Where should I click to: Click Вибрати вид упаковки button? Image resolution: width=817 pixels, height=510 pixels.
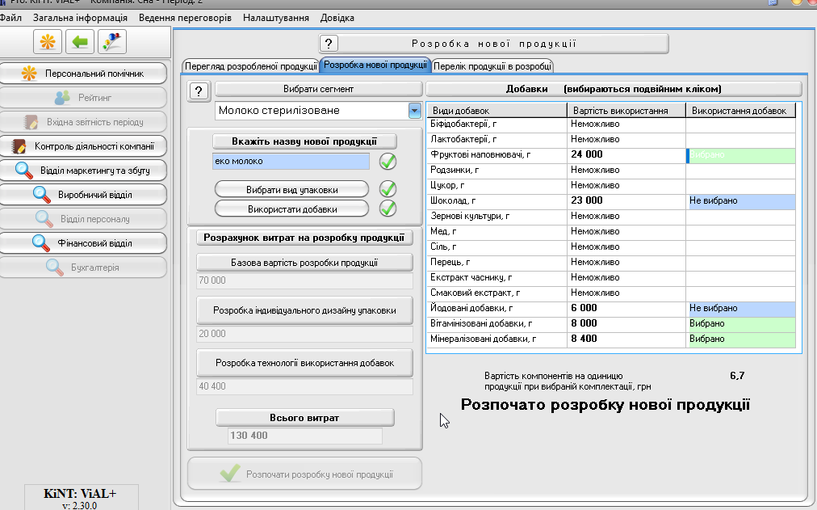pos(291,190)
